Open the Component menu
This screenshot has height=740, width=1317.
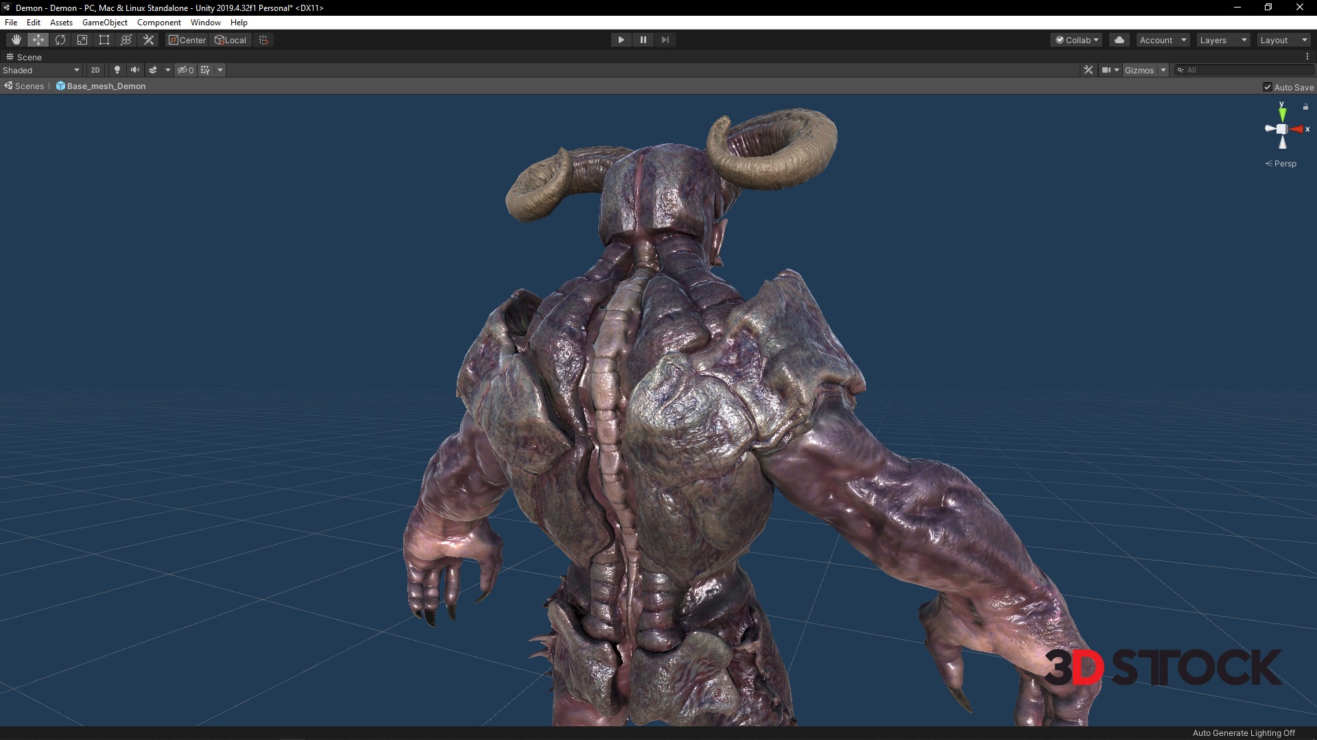click(158, 23)
